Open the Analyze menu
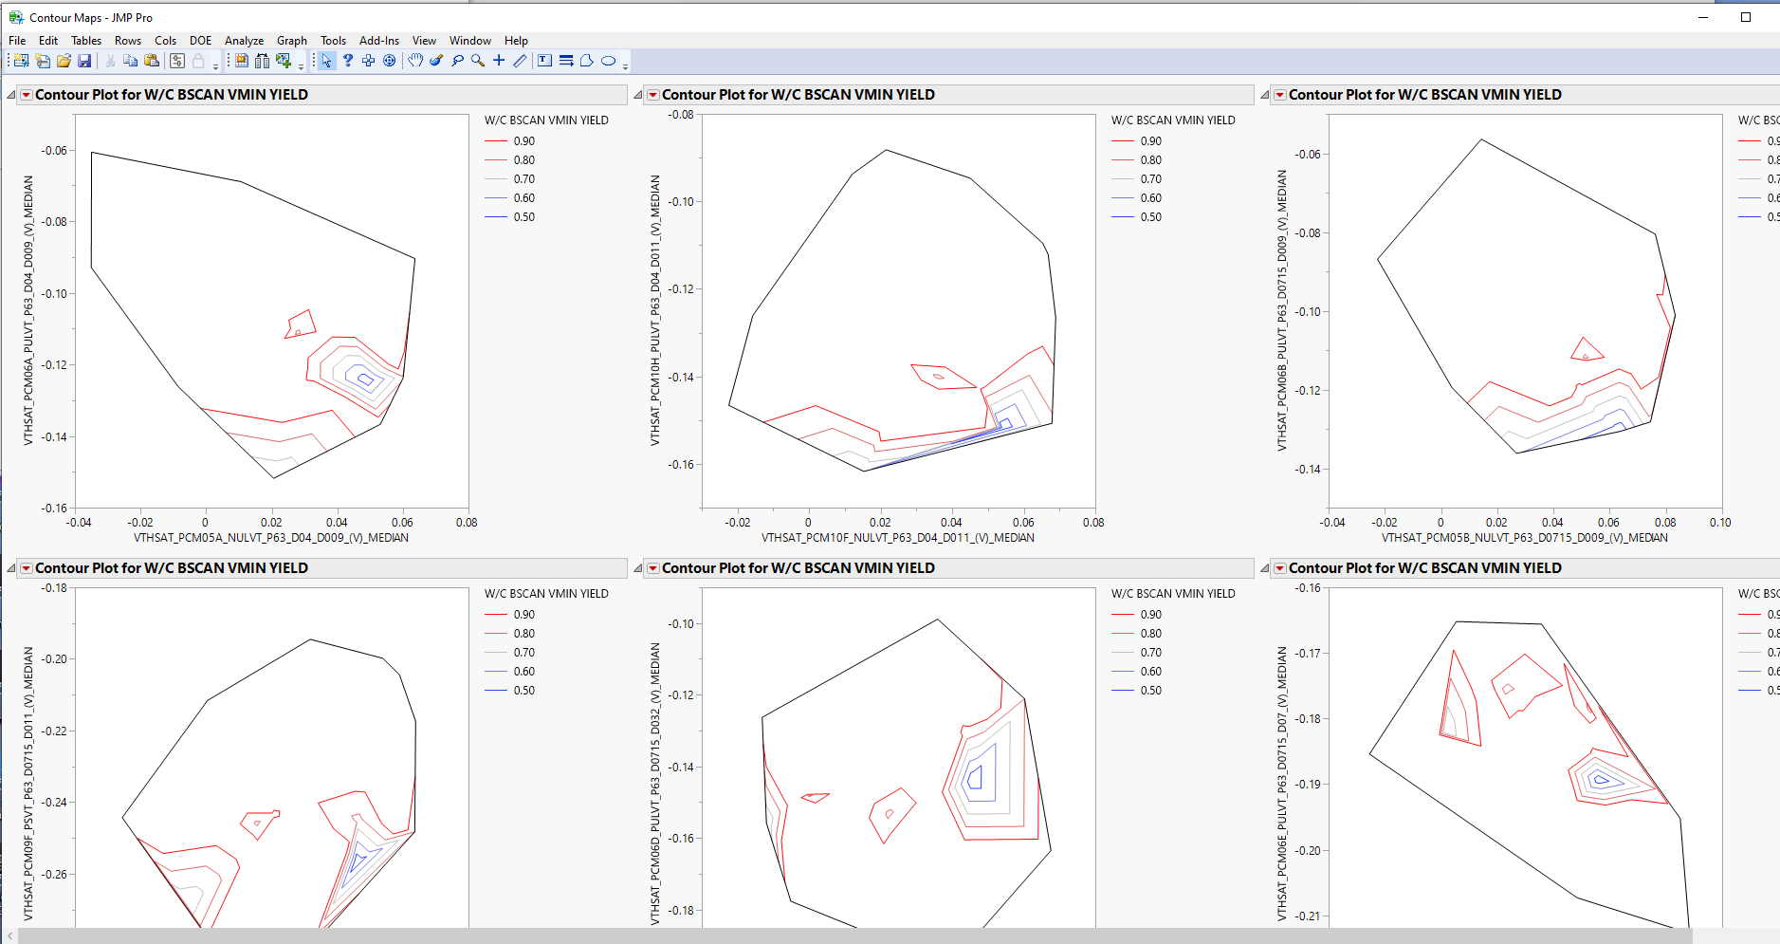Viewport: 1780px width, 944px height. (x=245, y=40)
